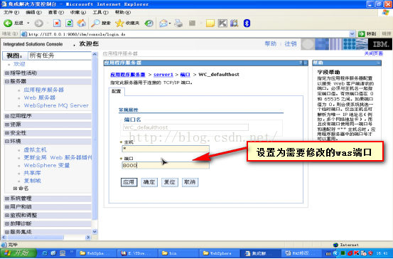
Task: Refresh the page with the green arrows icon
Action: pyautogui.click(x=69, y=23)
